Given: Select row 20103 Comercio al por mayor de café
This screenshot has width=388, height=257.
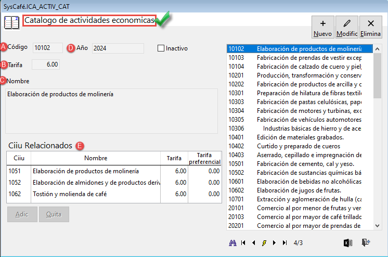Looking at the screenshot, I should point(300,217).
